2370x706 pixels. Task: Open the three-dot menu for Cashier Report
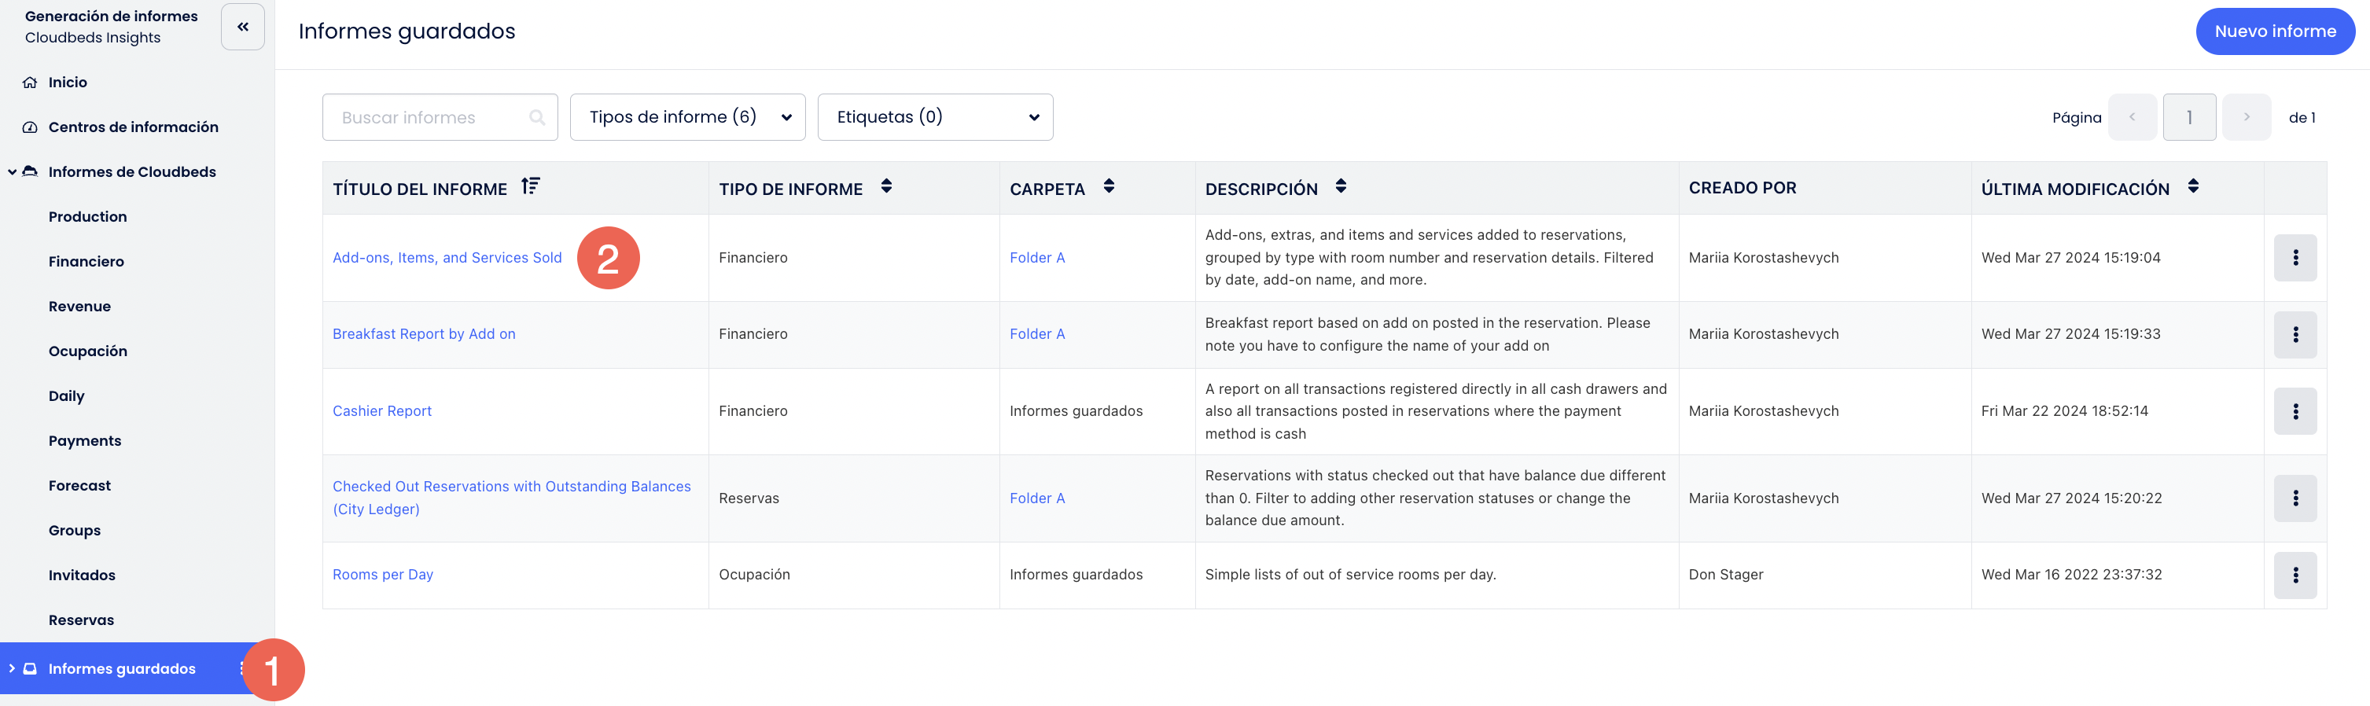pos(2295,411)
